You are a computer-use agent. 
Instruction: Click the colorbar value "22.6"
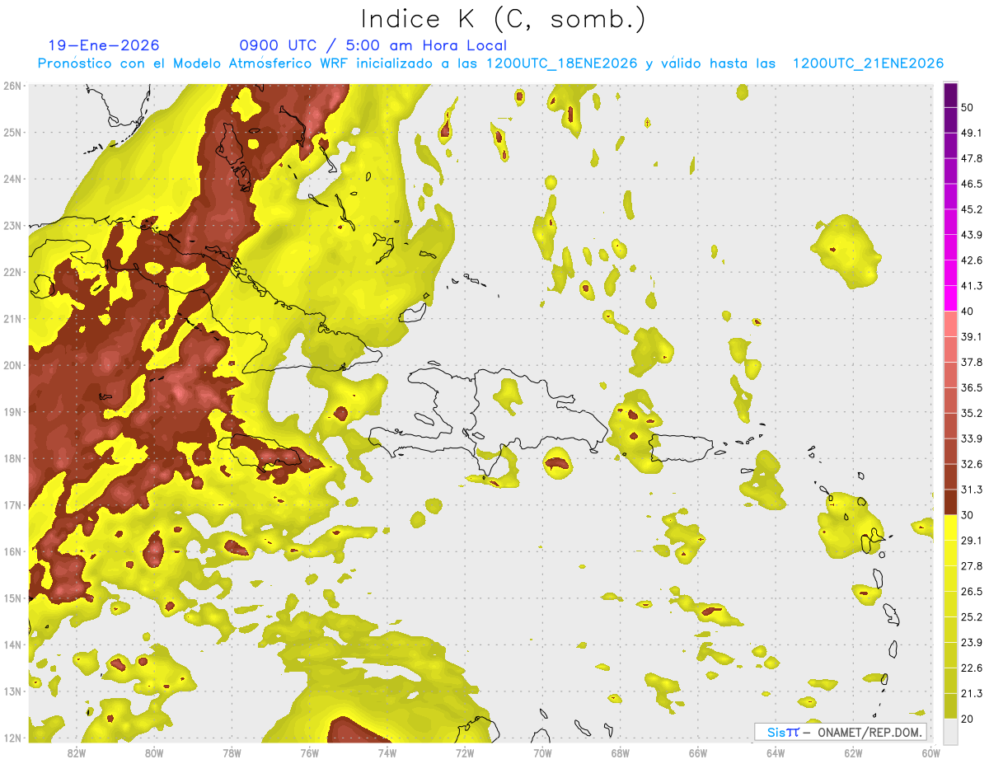972,668
